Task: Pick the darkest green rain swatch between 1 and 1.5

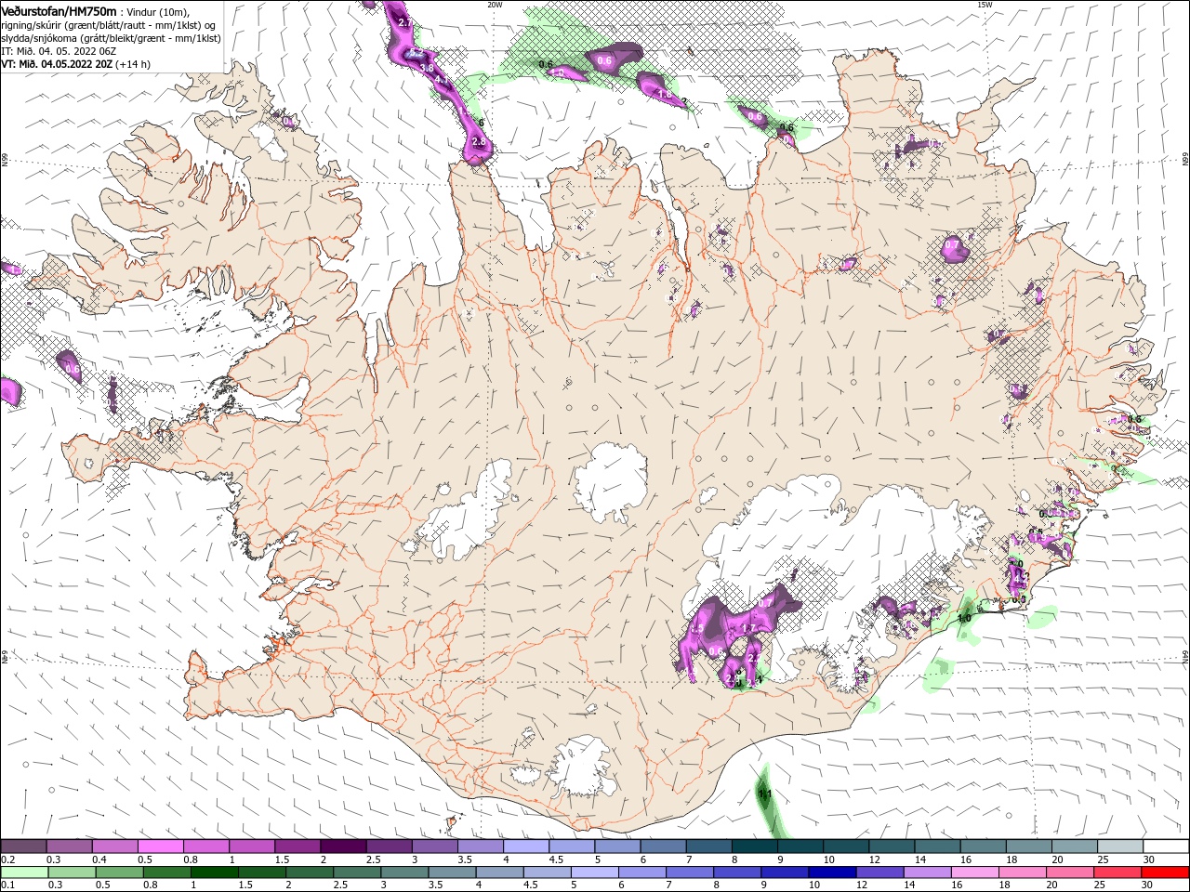Action: click(x=215, y=872)
